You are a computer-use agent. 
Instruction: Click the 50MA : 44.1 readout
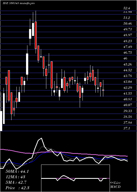coord(17,171)
